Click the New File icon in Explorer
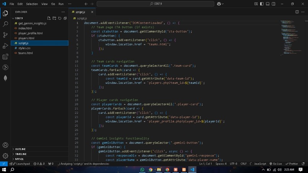The height and width of the screenshot is (173, 308). tap(49, 18)
